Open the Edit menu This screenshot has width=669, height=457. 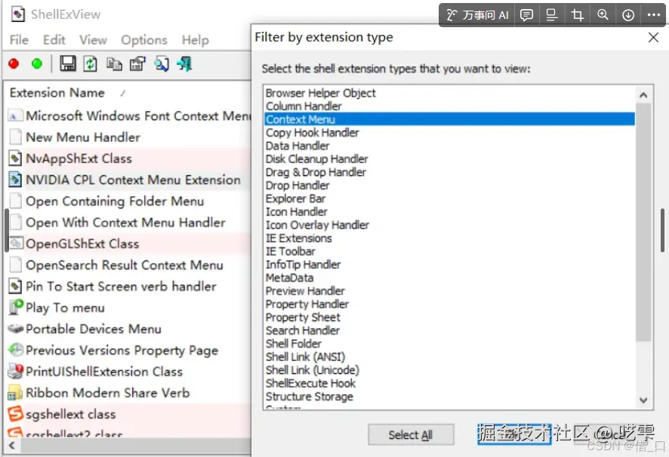[x=54, y=40]
